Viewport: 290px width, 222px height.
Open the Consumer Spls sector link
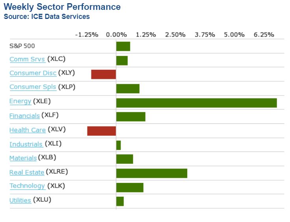click(33, 87)
